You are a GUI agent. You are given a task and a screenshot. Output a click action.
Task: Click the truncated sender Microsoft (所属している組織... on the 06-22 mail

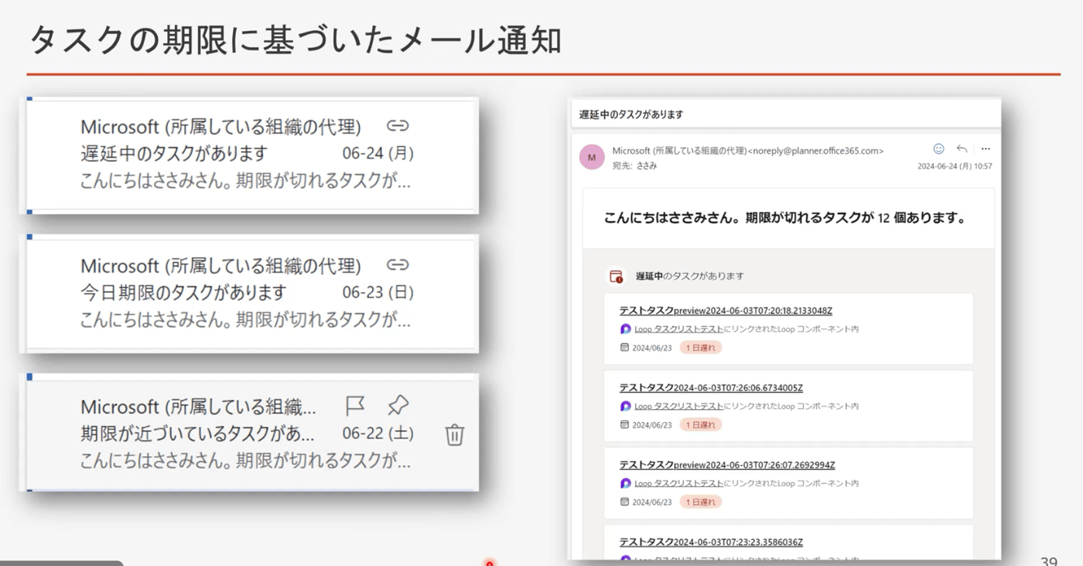coord(199,407)
